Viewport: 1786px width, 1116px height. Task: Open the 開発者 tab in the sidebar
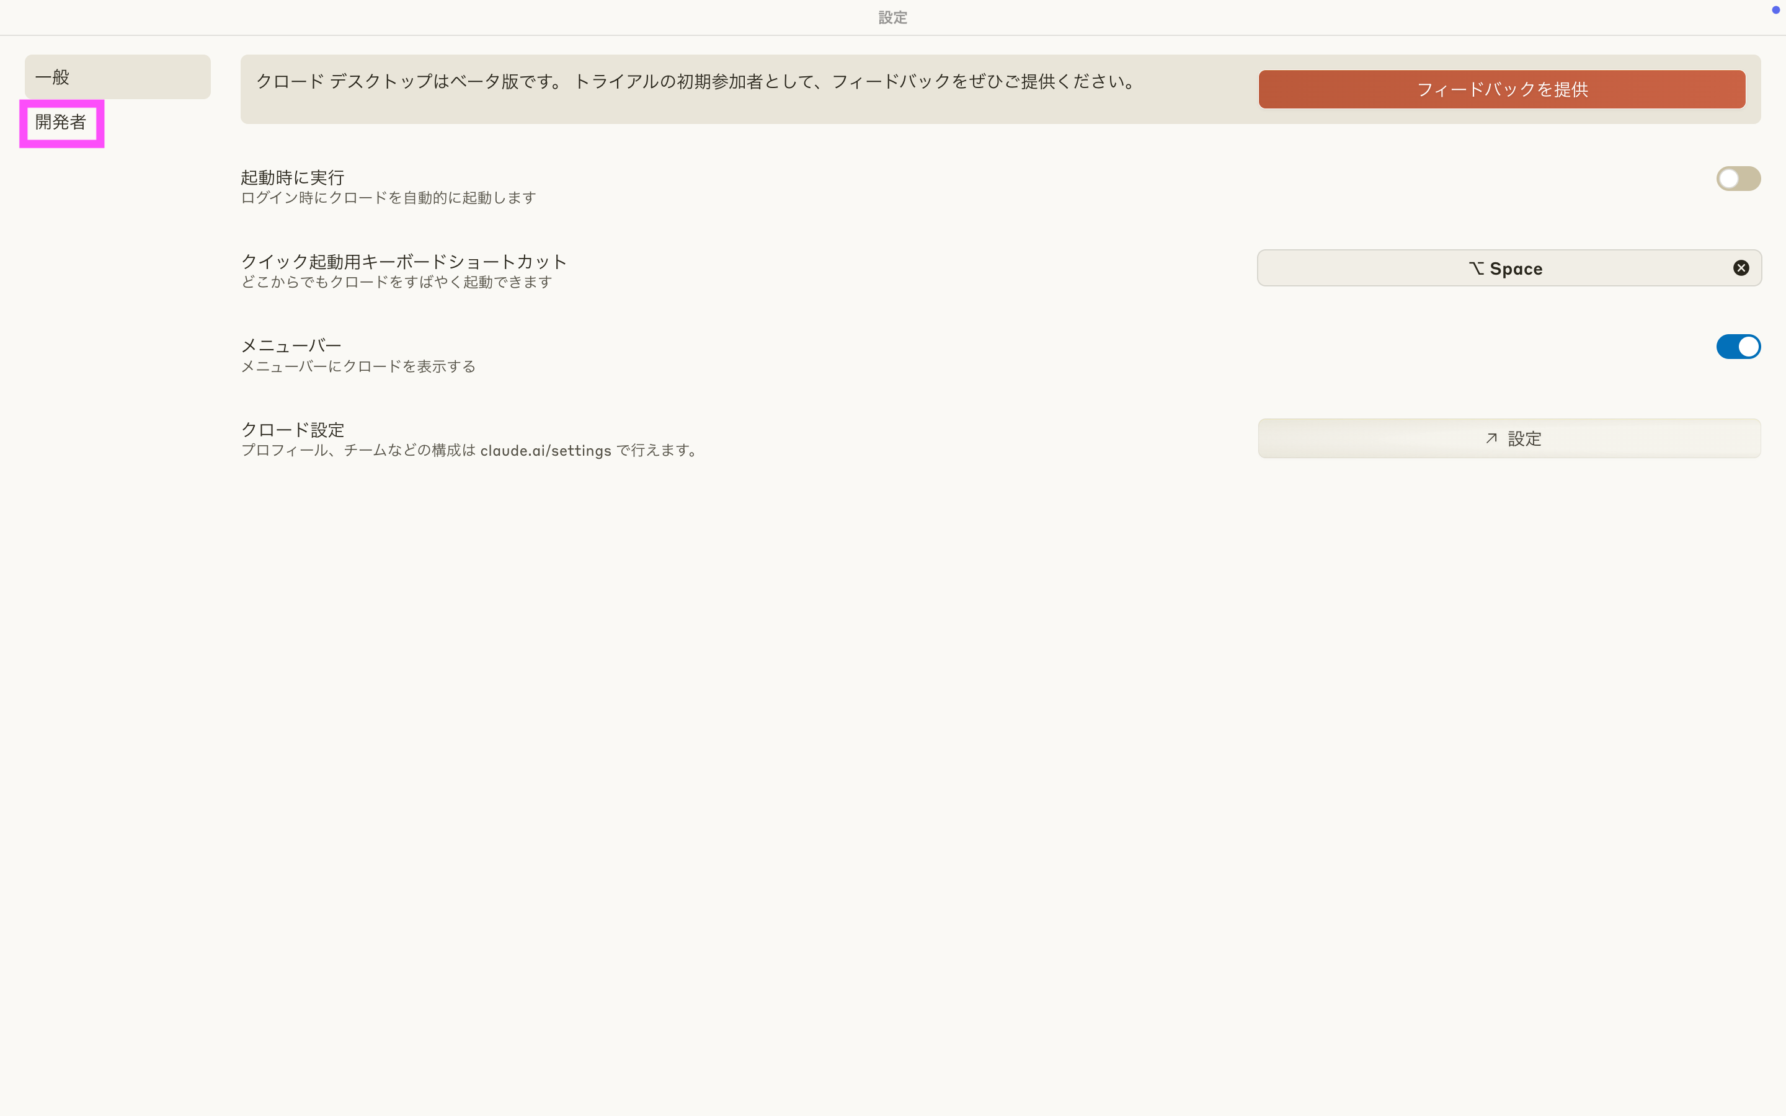tap(61, 123)
